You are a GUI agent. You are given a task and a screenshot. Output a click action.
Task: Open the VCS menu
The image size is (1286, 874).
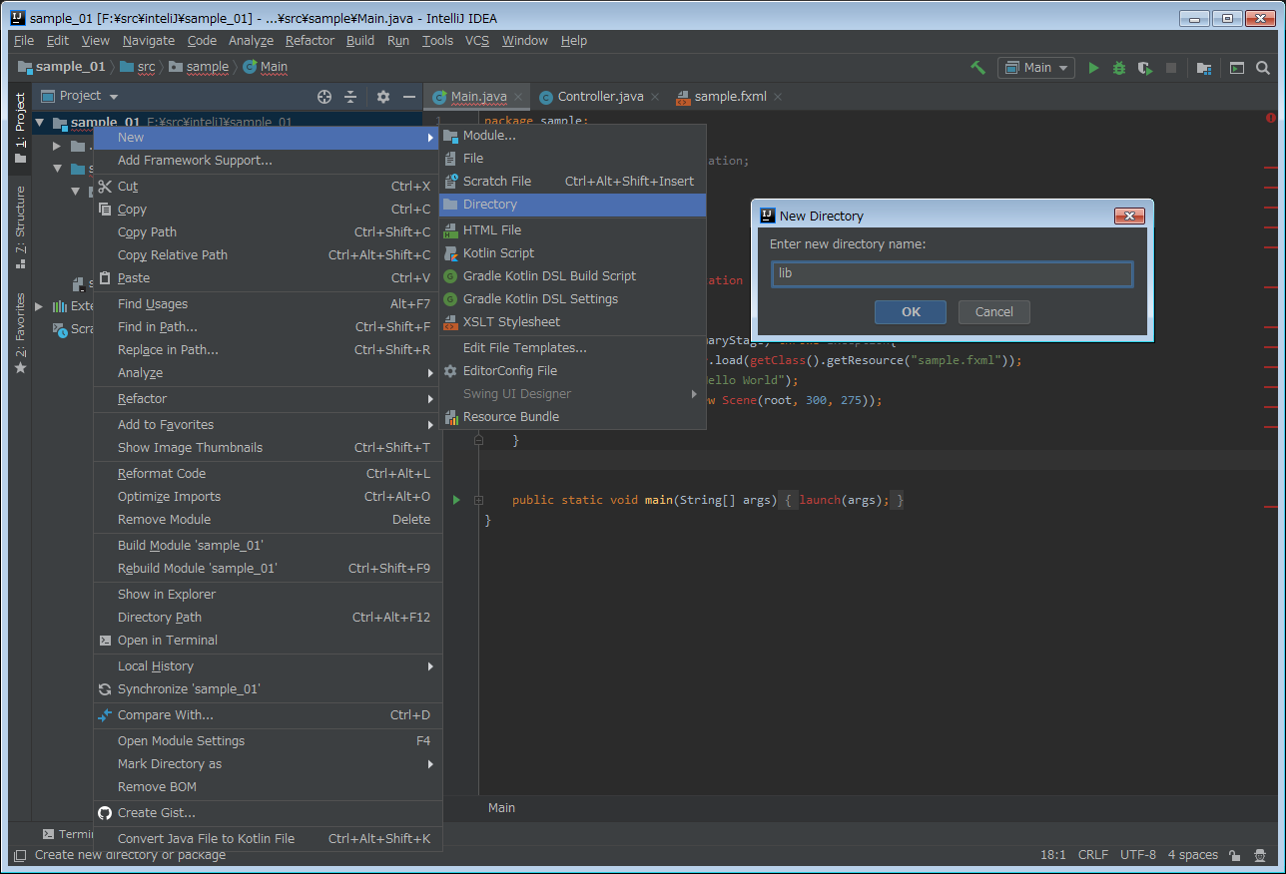pyautogui.click(x=476, y=41)
